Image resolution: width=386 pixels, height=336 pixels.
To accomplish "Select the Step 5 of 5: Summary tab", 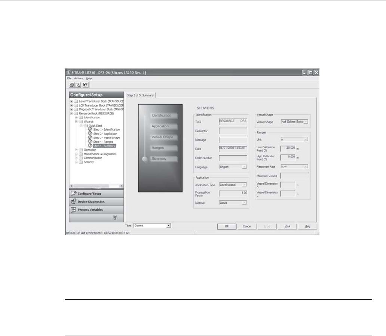I will (x=140, y=95).
